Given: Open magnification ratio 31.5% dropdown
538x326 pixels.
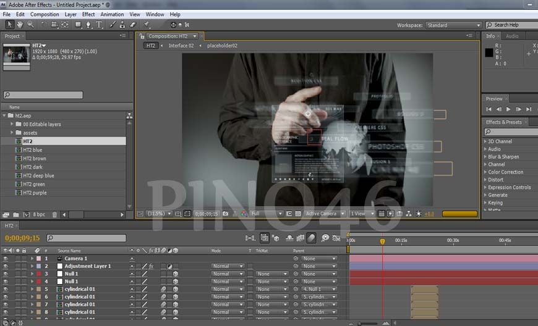Looking at the screenshot, I should [159, 214].
